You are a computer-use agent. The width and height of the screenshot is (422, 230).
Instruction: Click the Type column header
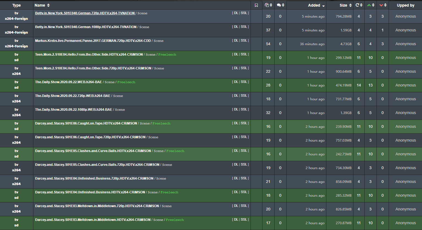coord(17,5)
